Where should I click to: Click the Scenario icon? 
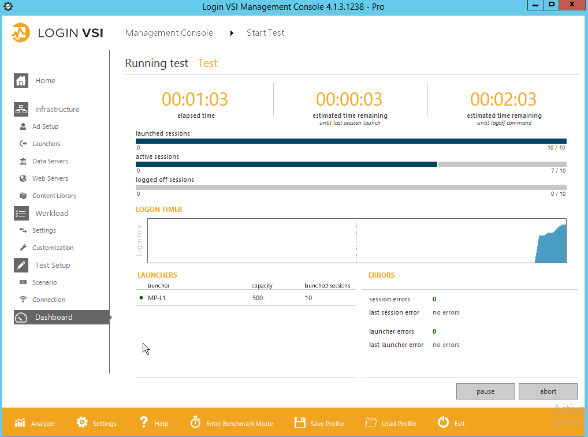click(x=23, y=282)
